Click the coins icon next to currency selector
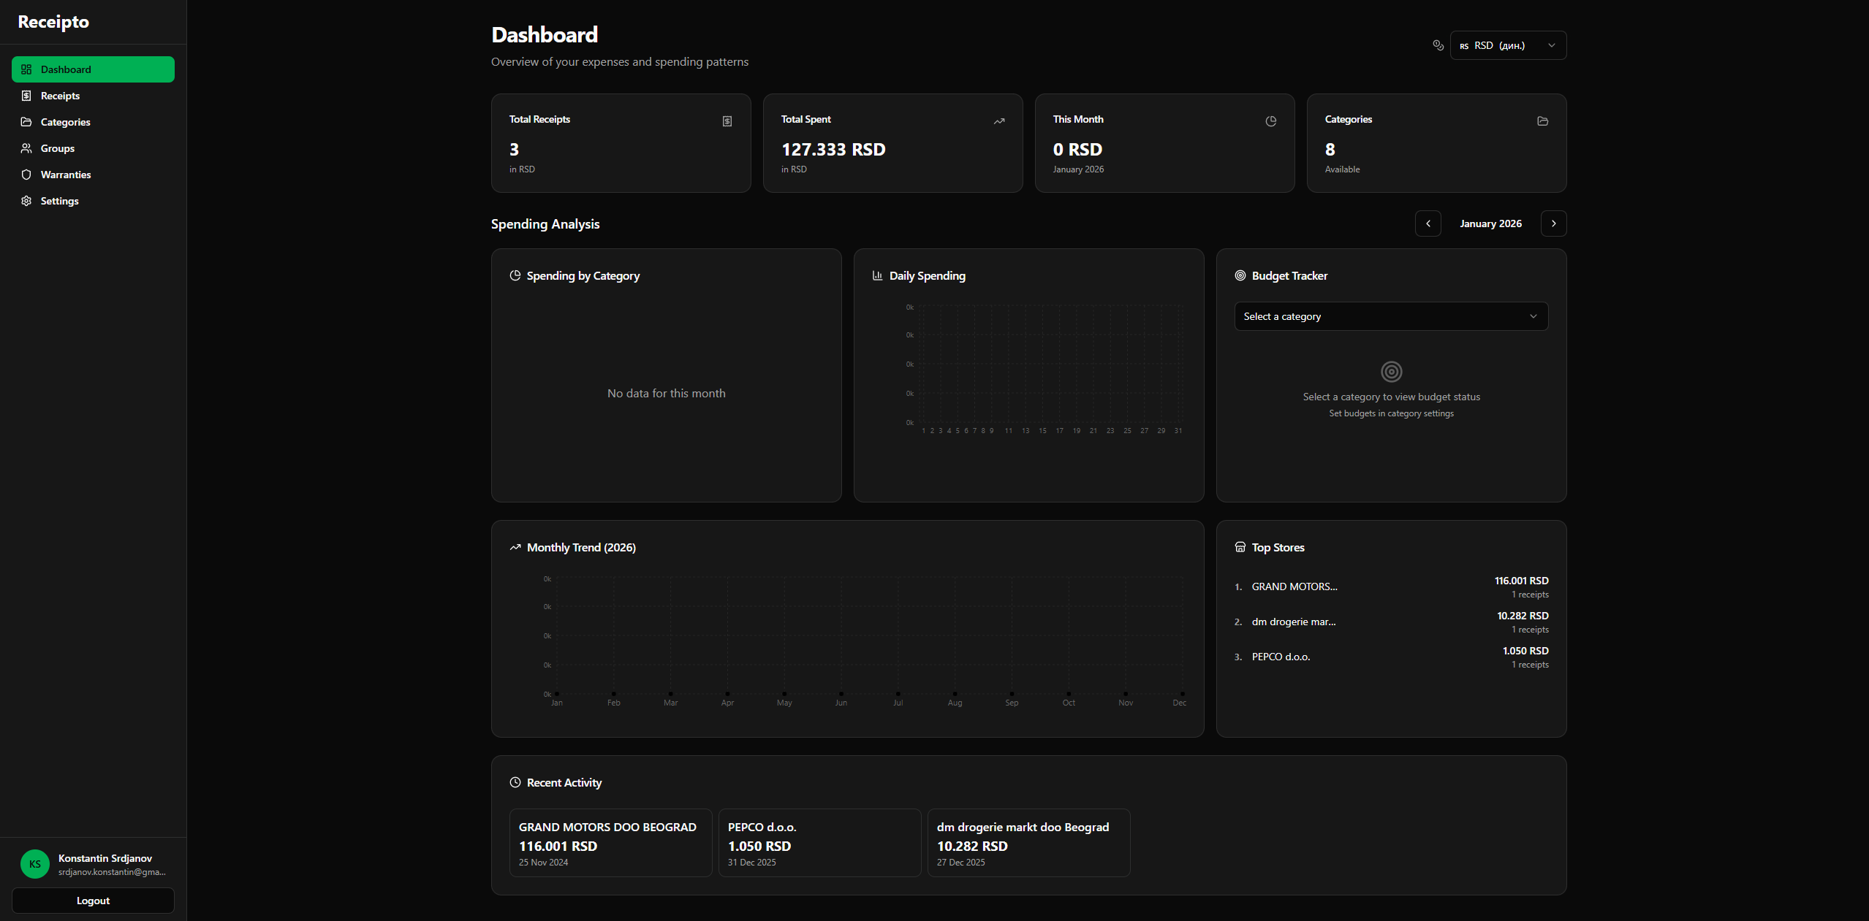The width and height of the screenshot is (1869, 921). click(1437, 45)
